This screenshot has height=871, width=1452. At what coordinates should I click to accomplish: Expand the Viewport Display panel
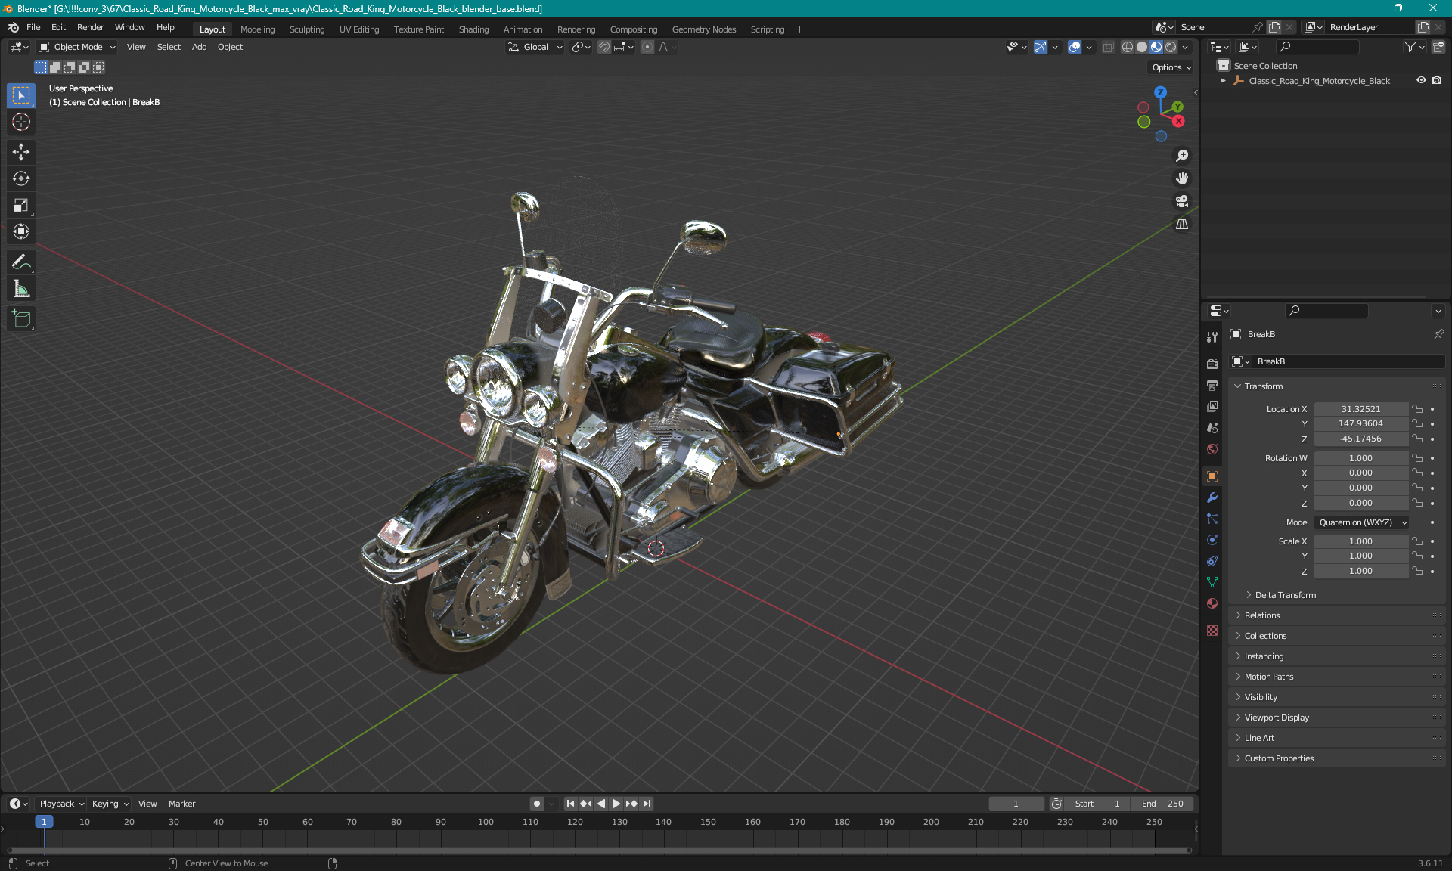pos(1276,718)
